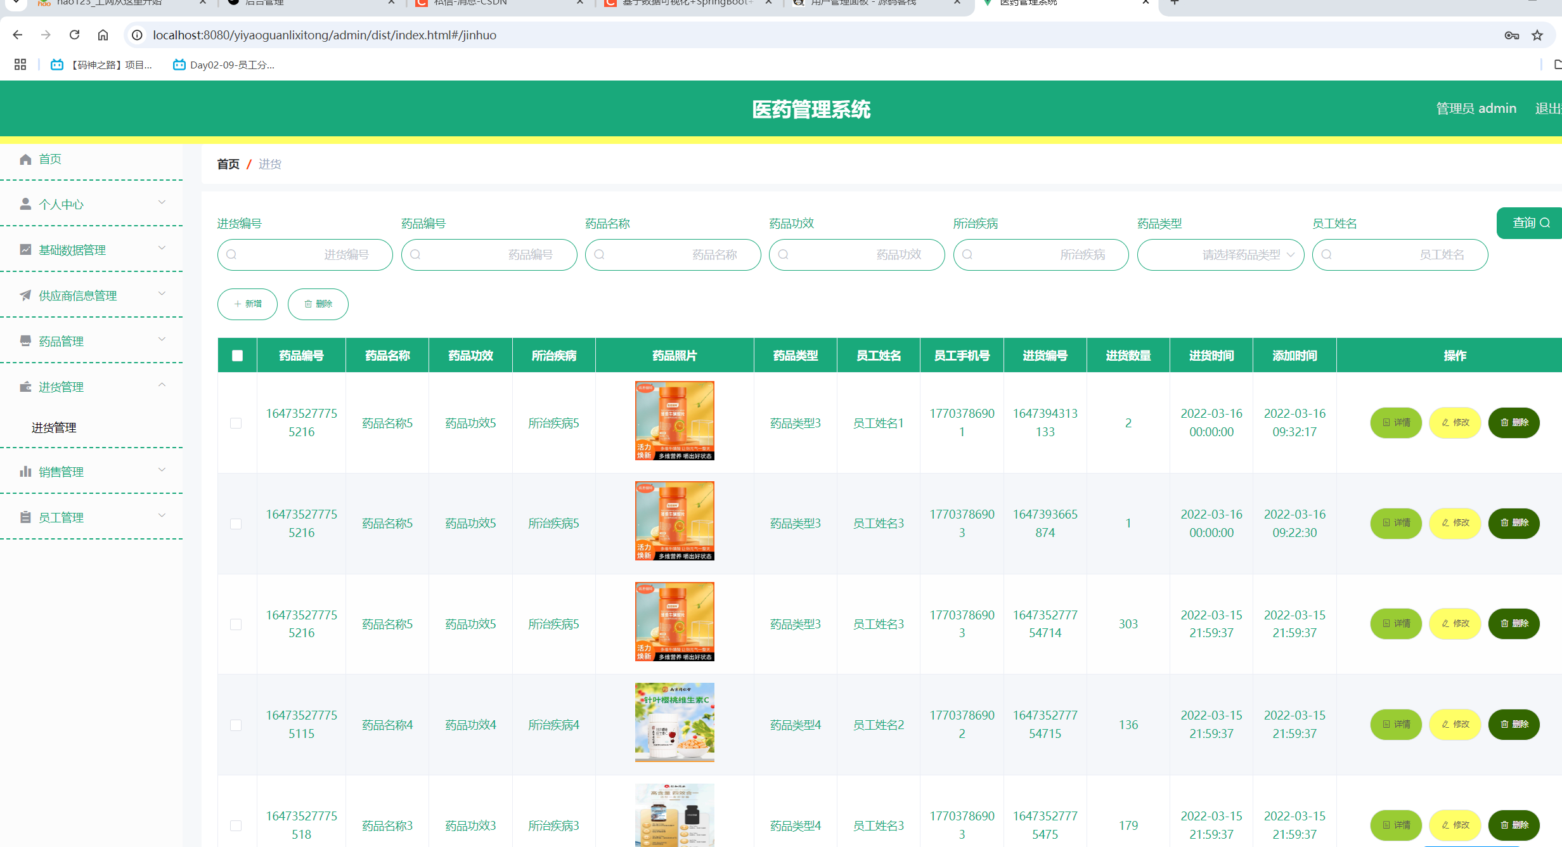
Task: Check the checkbox for 药品名称4 row
Action: click(x=236, y=725)
